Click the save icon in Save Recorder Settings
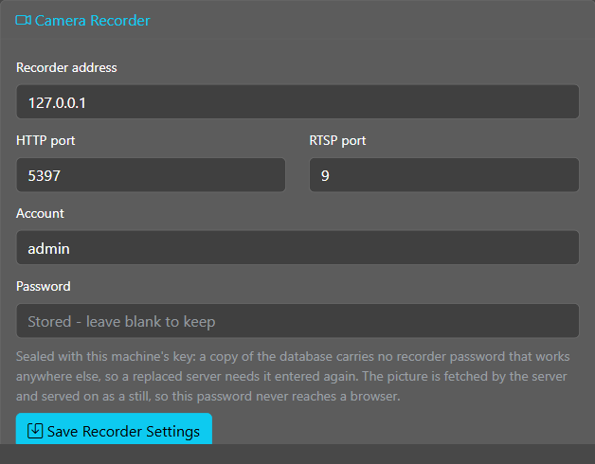This screenshot has width=595, height=464. tap(35, 431)
